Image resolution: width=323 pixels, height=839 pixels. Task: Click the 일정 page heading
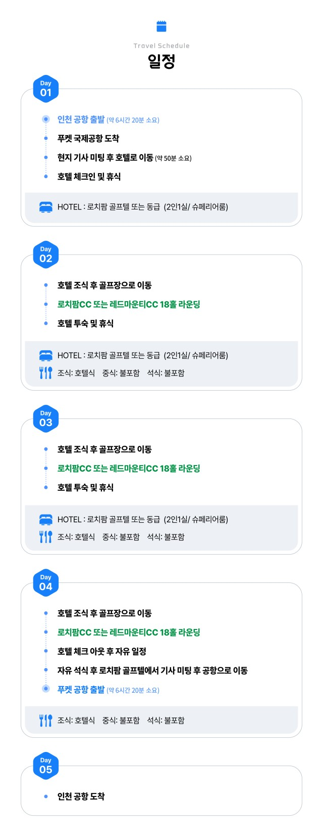tap(161, 62)
